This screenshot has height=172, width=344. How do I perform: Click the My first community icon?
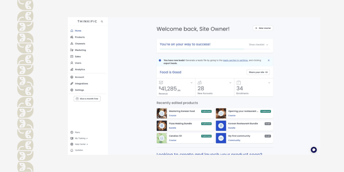point(221,138)
